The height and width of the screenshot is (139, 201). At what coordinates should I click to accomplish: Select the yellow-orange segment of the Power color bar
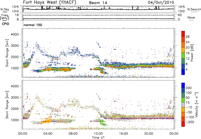pos(183,50)
